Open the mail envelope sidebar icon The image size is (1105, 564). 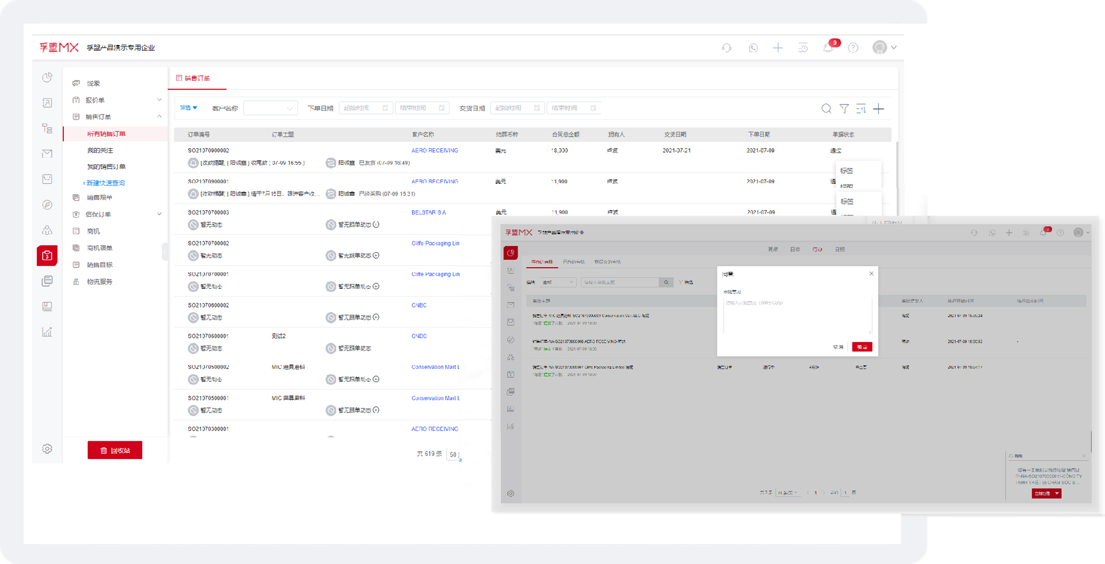pyautogui.click(x=47, y=153)
